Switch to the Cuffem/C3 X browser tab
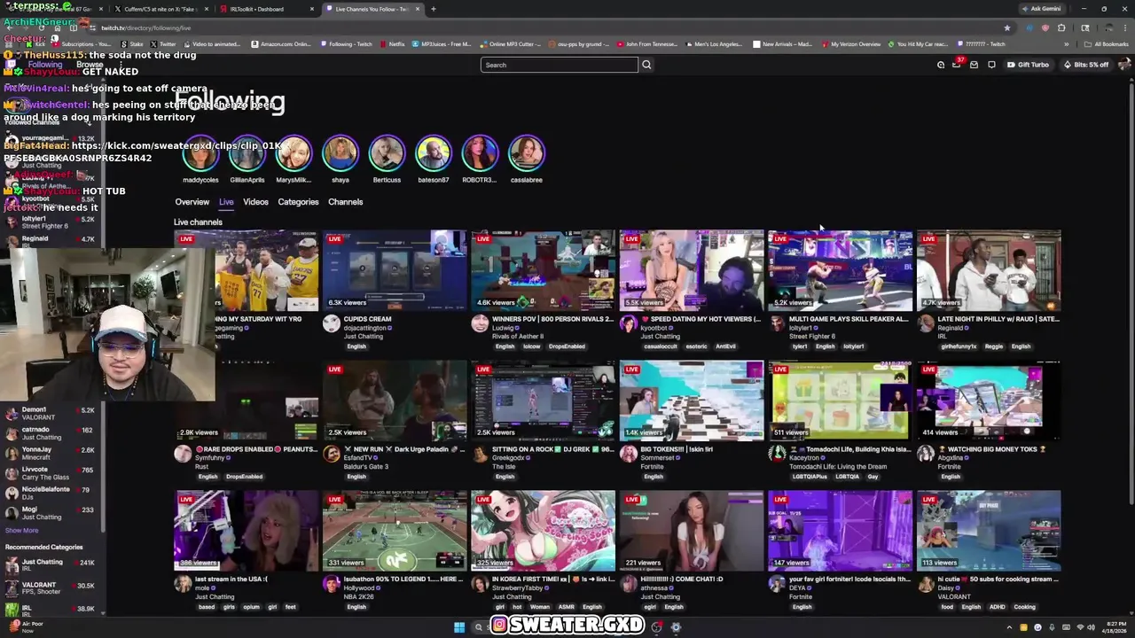This screenshot has height=638, width=1135. pos(160,9)
